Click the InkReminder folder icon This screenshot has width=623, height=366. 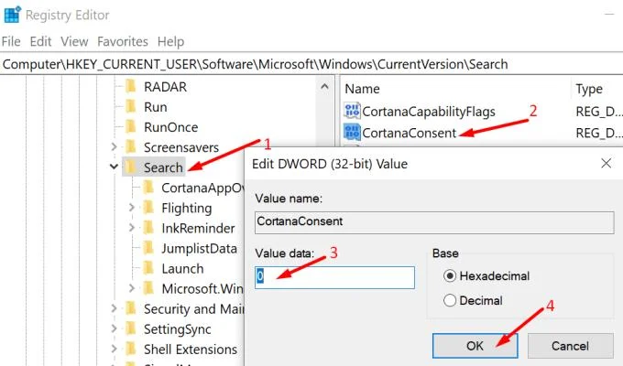coord(148,228)
